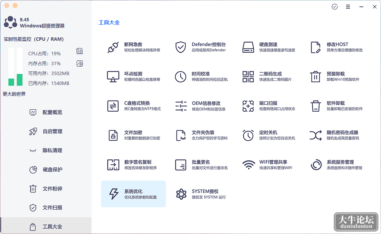Click the 端口扫描 scan icon
Screen dimensions: 381x234
point(248,106)
